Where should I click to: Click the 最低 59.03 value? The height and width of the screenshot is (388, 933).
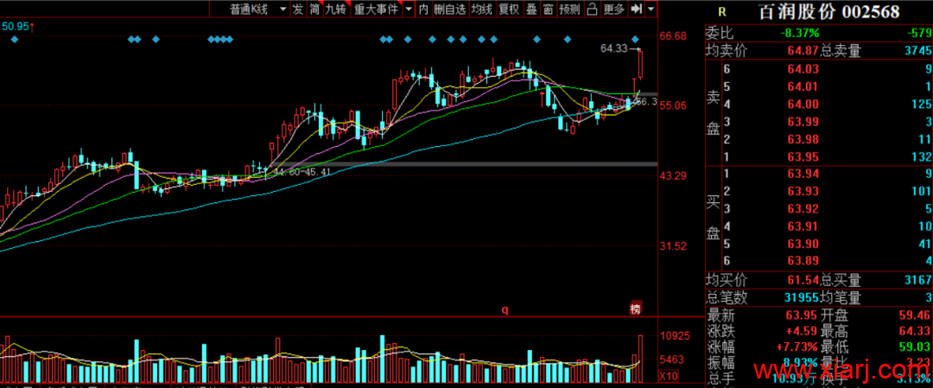tap(916, 347)
